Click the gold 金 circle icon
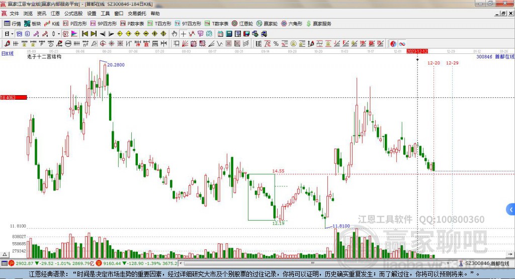Image resolution: width=515 pixels, height=279 pixels. 293,44
